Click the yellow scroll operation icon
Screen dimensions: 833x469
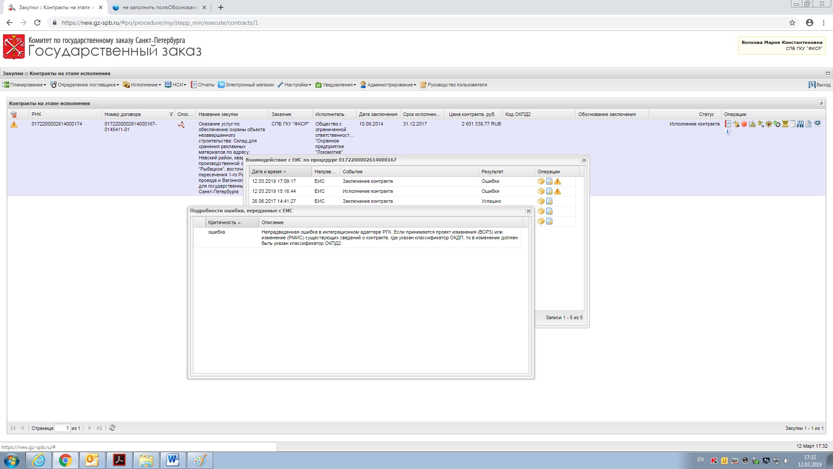(785, 124)
